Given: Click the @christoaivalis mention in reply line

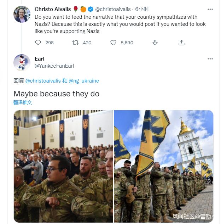Looking at the screenshot, I should pos(43,81).
